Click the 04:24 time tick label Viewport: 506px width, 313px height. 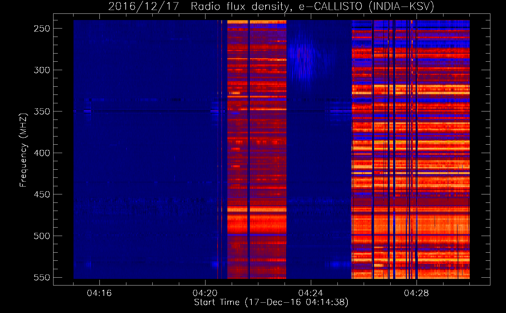[x=311, y=293]
